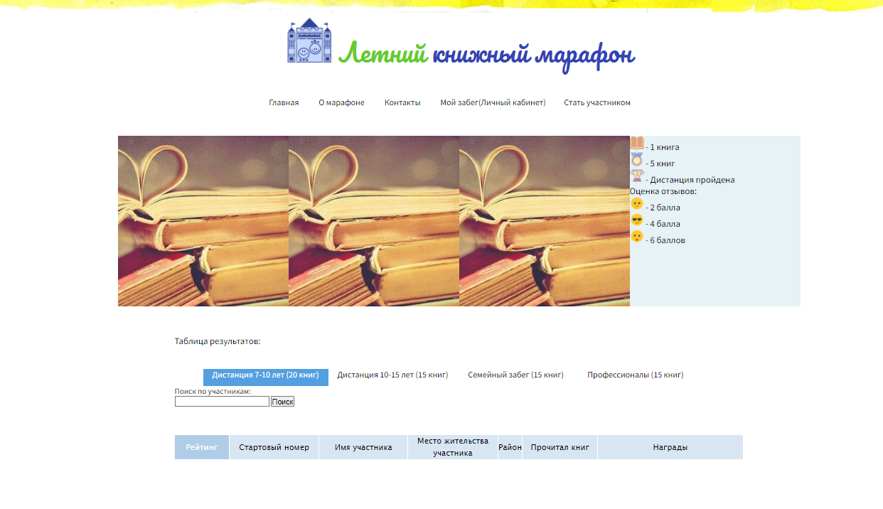The height and width of the screenshot is (509, 883).
Task: Click the Поиск button
Action: (282, 402)
